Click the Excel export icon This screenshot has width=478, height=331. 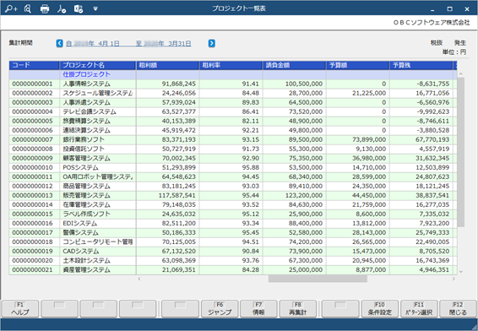point(79,8)
